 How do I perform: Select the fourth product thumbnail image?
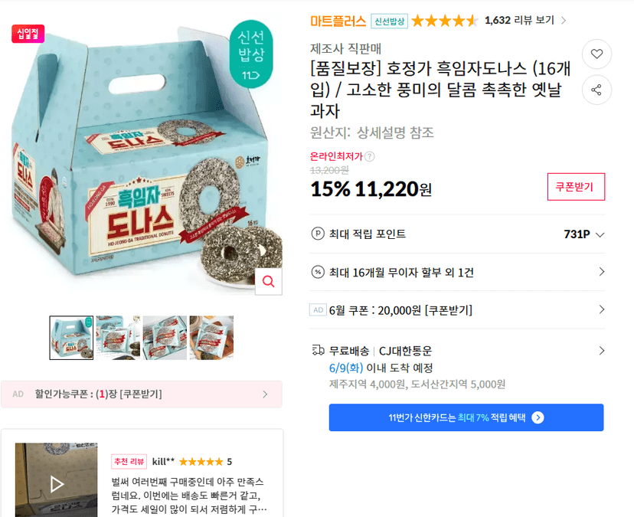pyautogui.click(x=211, y=338)
